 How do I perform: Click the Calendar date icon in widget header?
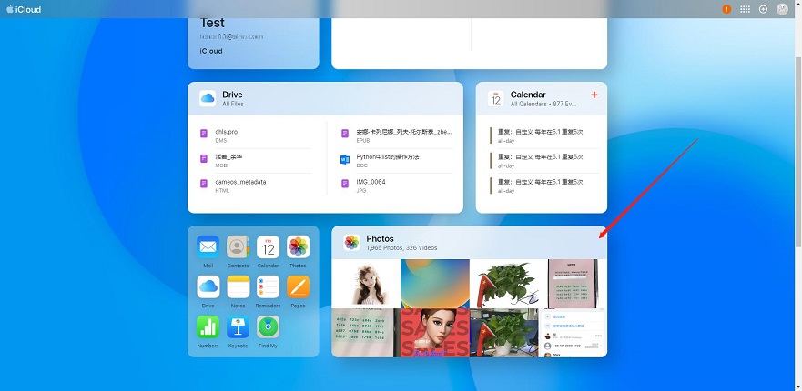tap(495, 98)
